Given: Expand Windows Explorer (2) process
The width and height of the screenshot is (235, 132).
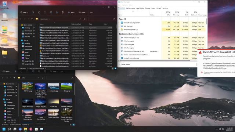Looking at the screenshot, I should tap(119, 30).
